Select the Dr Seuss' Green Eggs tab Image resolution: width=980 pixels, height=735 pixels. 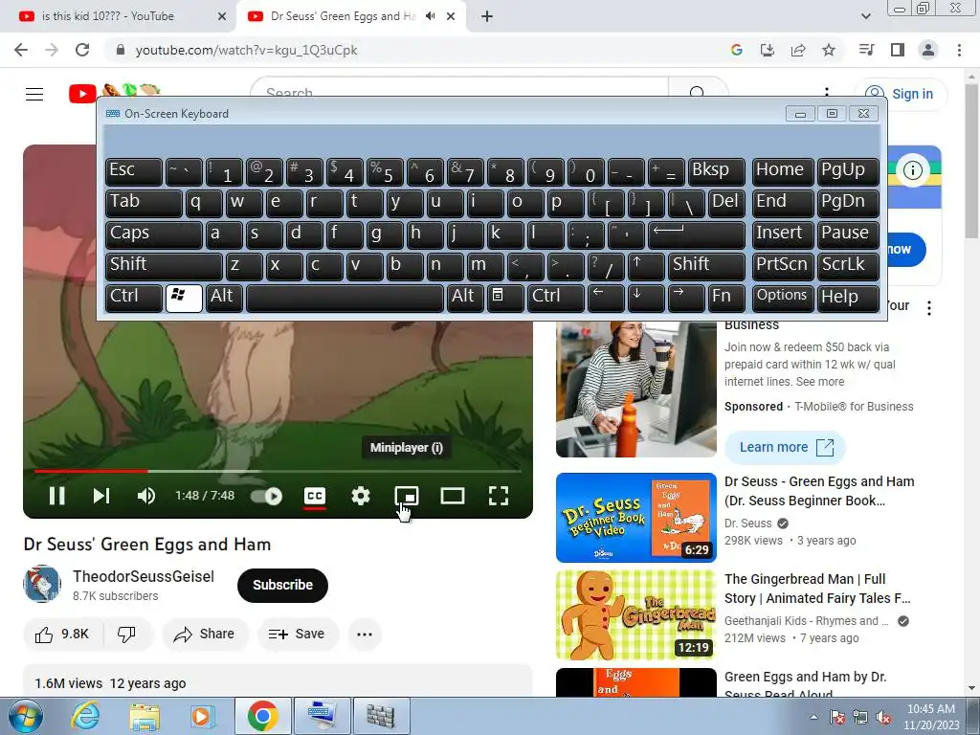(343, 16)
